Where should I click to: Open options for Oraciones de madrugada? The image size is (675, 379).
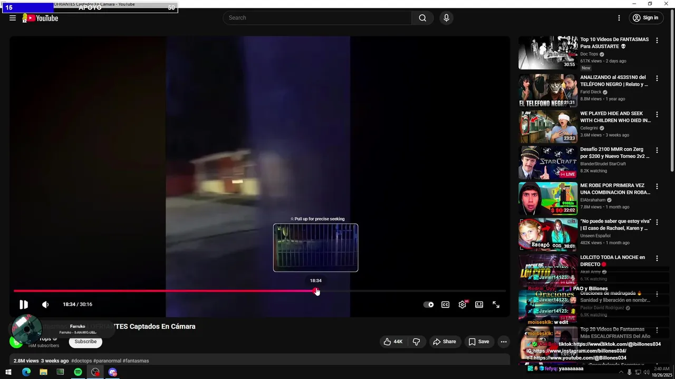(657, 294)
